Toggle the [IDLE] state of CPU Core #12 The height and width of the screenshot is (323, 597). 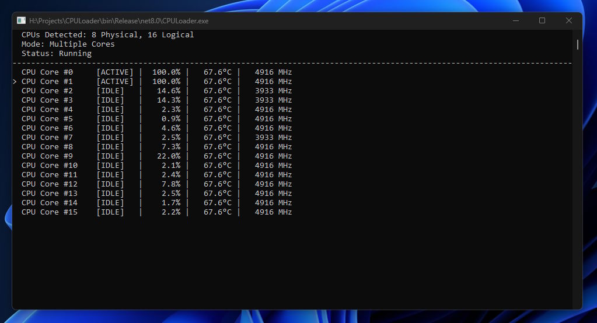pyautogui.click(x=110, y=184)
